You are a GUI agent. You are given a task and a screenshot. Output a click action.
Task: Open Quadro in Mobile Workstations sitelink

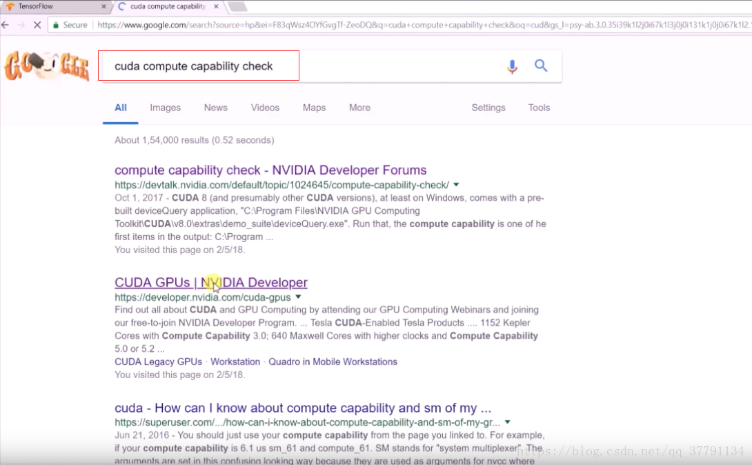[x=333, y=362]
